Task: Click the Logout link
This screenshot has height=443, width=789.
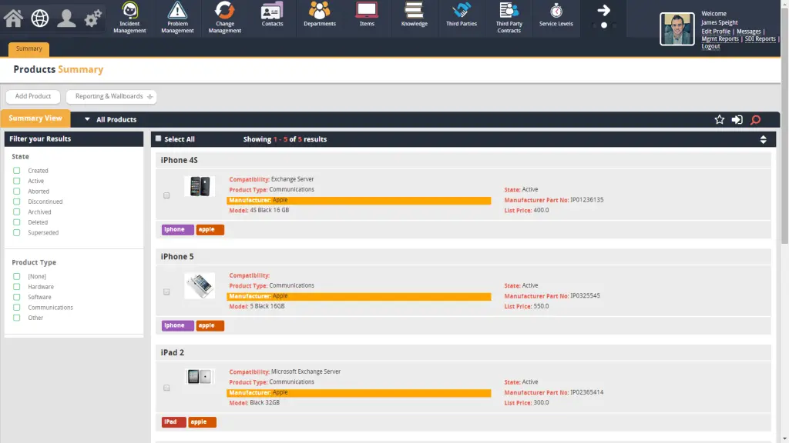Action: (x=710, y=46)
